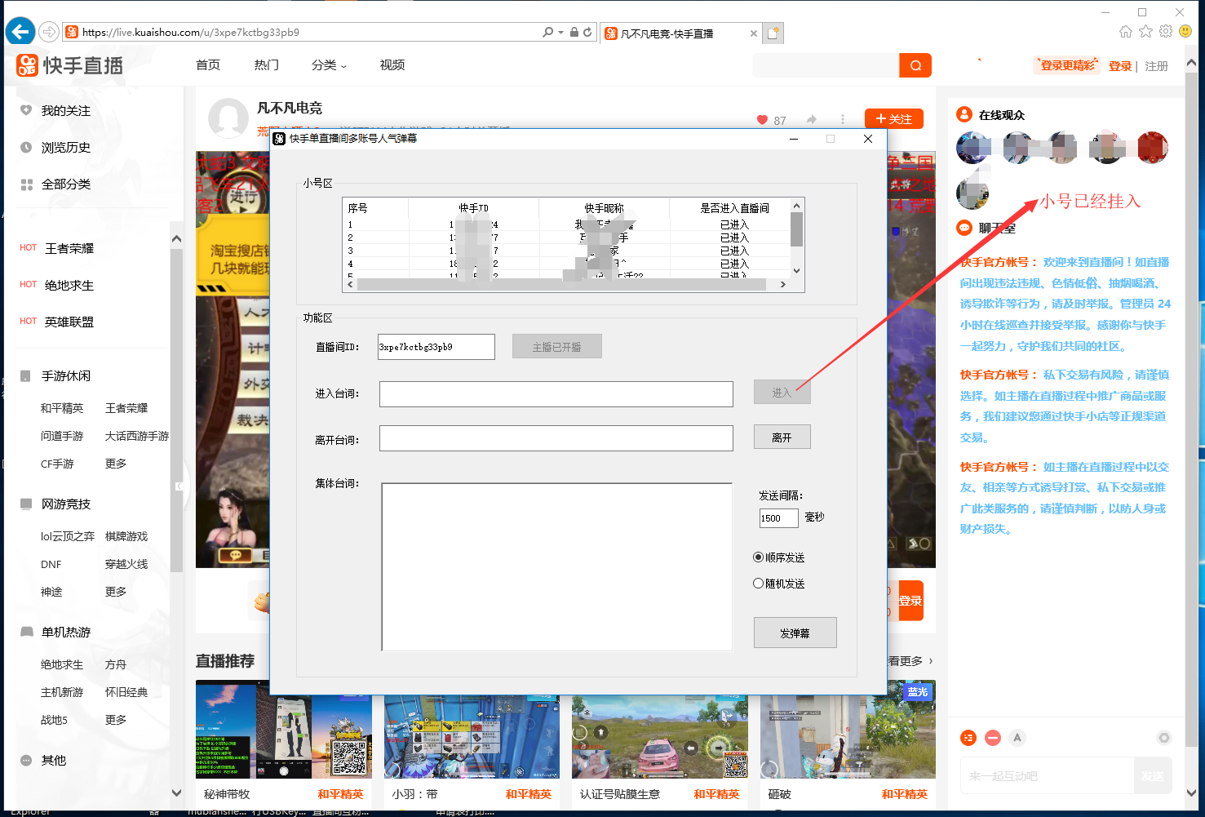This screenshot has height=817, width=1205.
Task: Refresh the page using address bar reload icon
Action: (587, 32)
